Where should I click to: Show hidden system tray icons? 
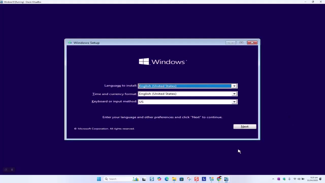pos(273,179)
